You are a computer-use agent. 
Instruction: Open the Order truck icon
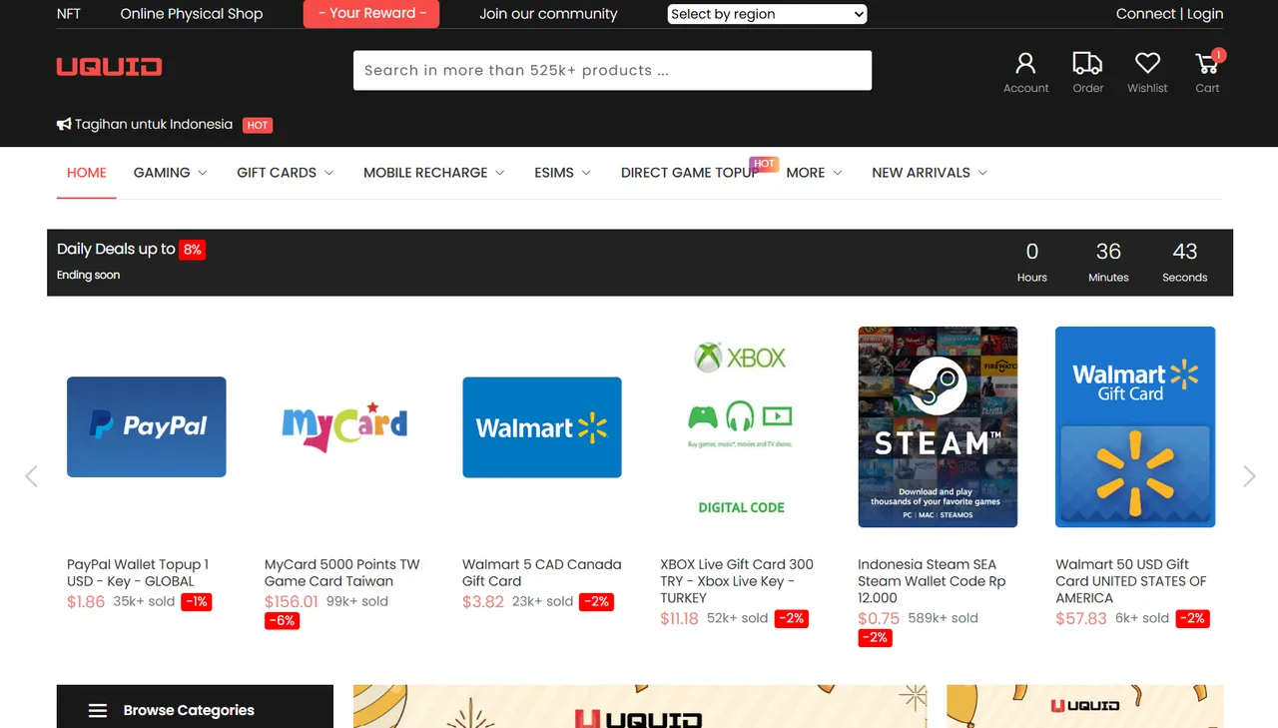(x=1087, y=64)
